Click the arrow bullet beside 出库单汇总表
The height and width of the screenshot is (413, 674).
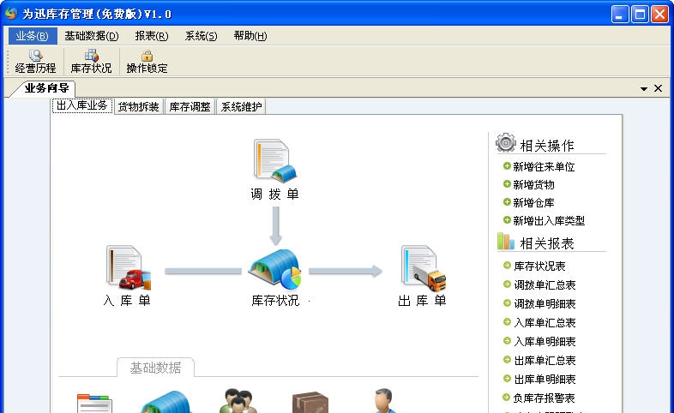point(507,360)
